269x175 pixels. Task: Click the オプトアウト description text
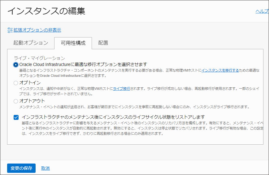coord(134,107)
